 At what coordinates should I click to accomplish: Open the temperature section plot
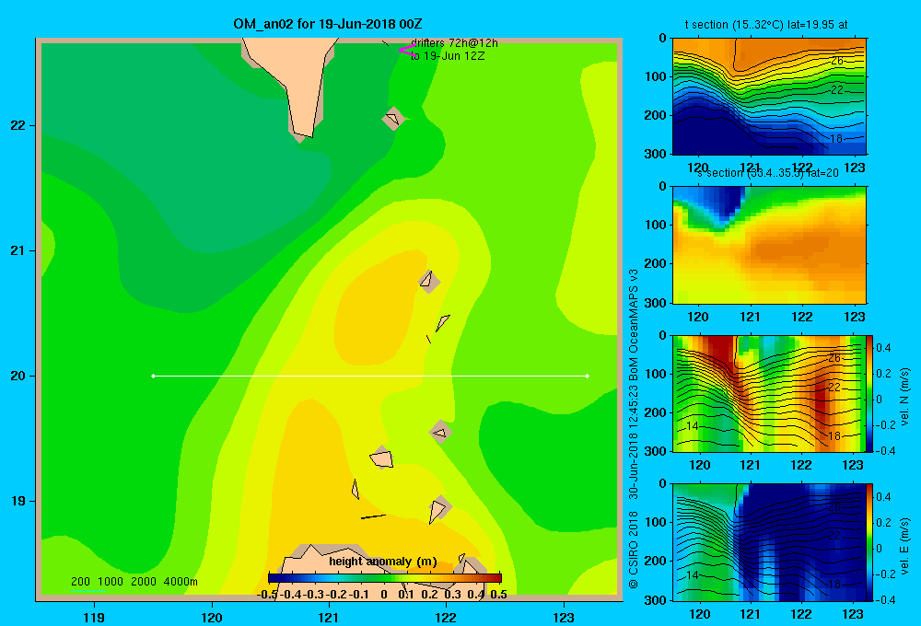pyautogui.click(x=769, y=97)
